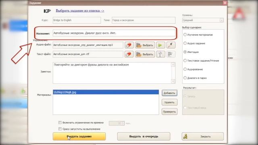
Task: Click the Заметки scrollbar up arrow
Action: click(x=173, y=64)
